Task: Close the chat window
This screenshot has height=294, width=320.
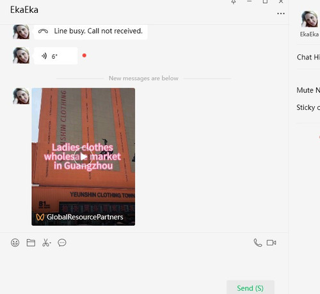Action: click(281, 2)
